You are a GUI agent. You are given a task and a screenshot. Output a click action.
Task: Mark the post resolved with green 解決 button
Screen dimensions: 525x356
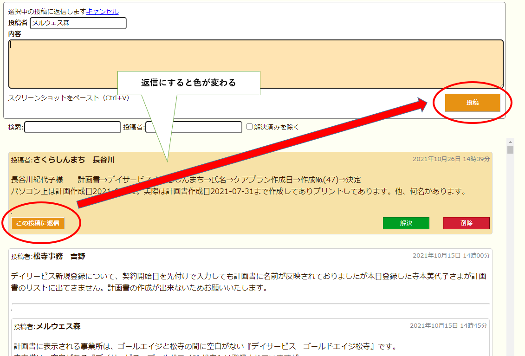click(x=406, y=223)
